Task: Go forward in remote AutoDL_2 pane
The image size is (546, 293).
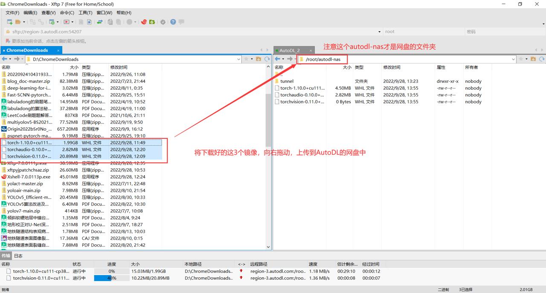Action: pyautogui.click(x=290, y=59)
